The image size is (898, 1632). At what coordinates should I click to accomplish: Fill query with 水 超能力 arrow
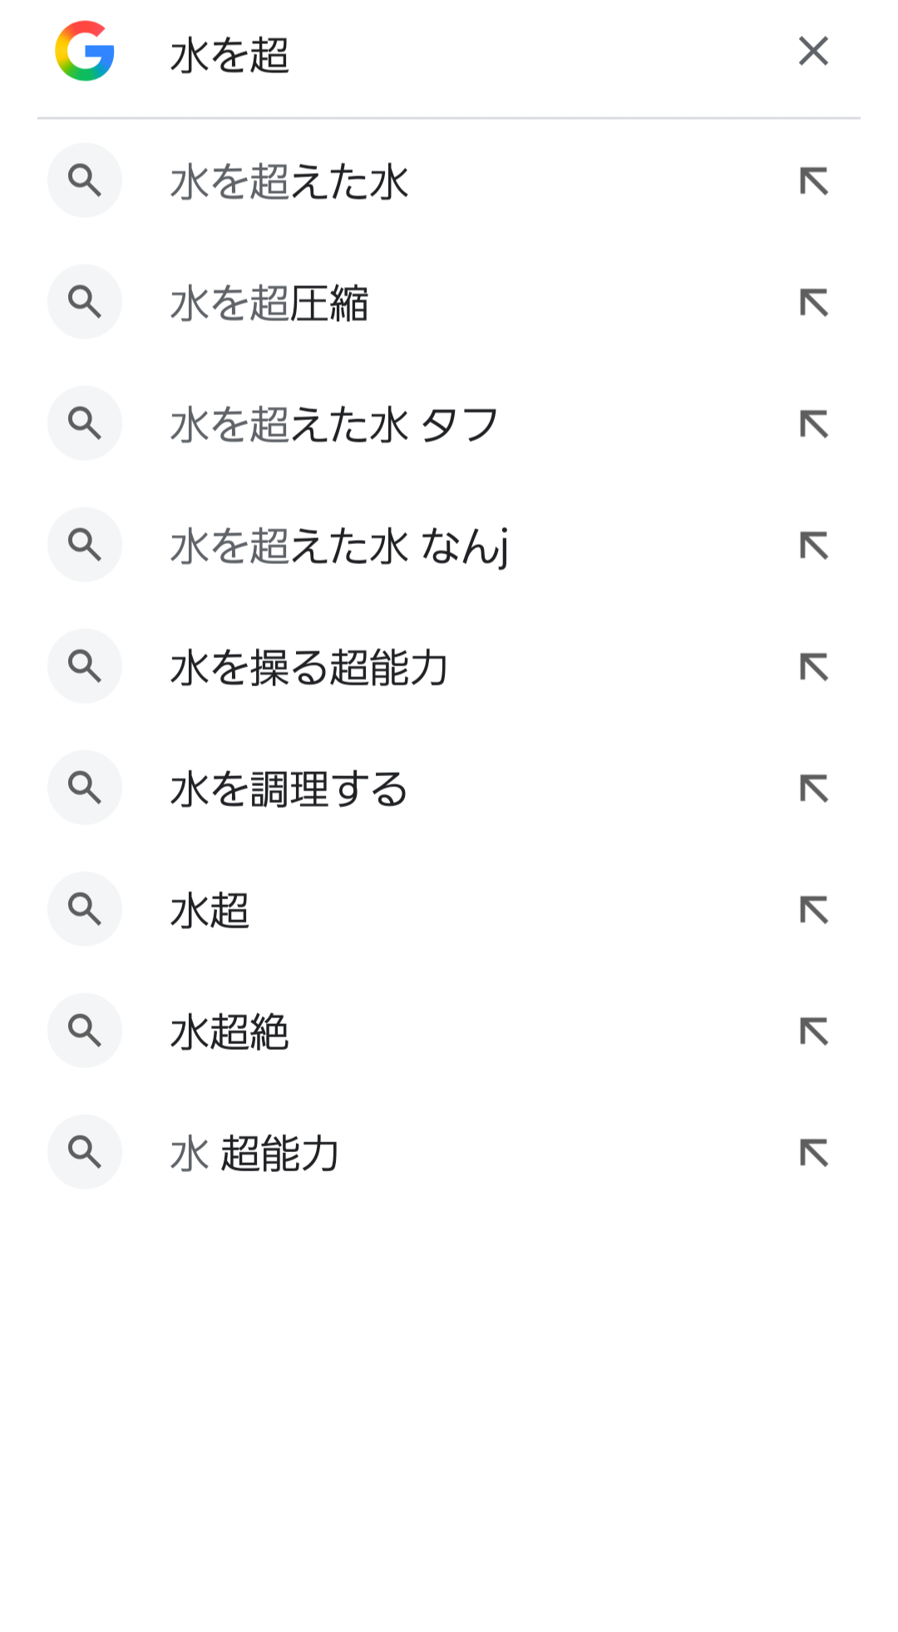814,1153
